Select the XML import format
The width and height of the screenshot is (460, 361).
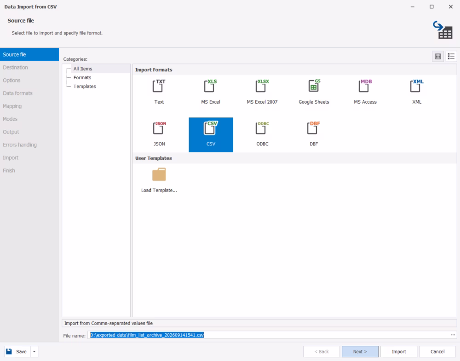pyautogui.click(x=417, y=87)
